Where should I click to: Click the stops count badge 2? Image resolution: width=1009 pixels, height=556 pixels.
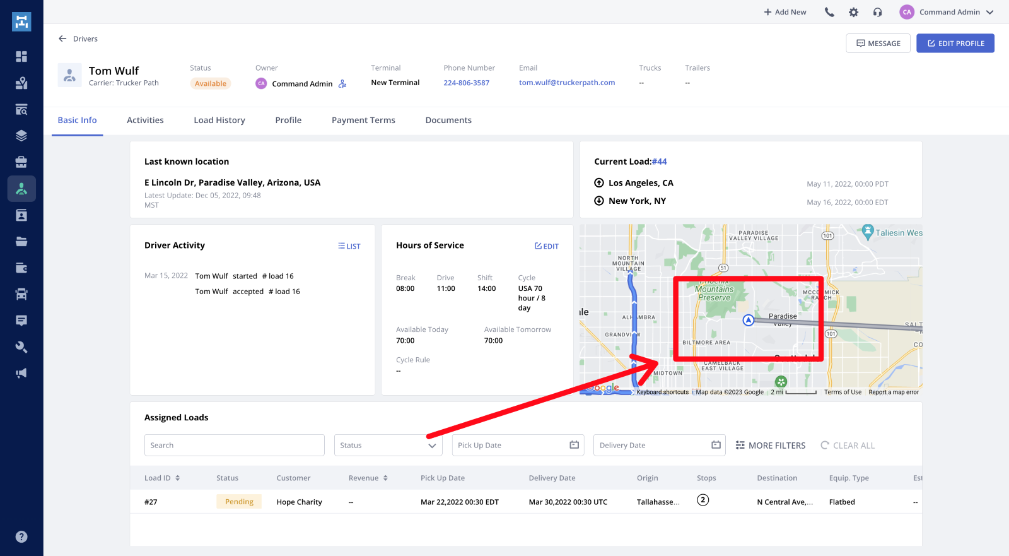tap(703, 500)
